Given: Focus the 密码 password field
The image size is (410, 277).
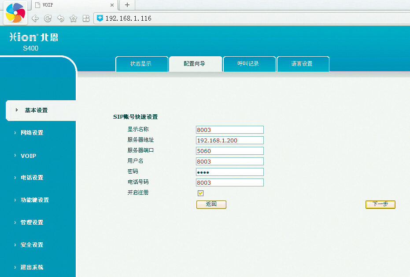Looking at the screenshot, I should pyautogui.click(x=230, y=172).
